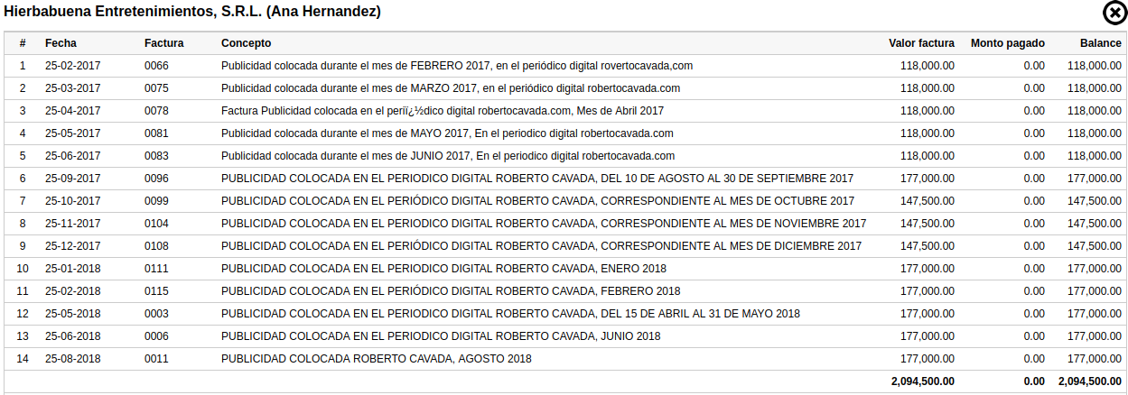Click the Concepto column header
1128x395 pixels.
(246, 43)
